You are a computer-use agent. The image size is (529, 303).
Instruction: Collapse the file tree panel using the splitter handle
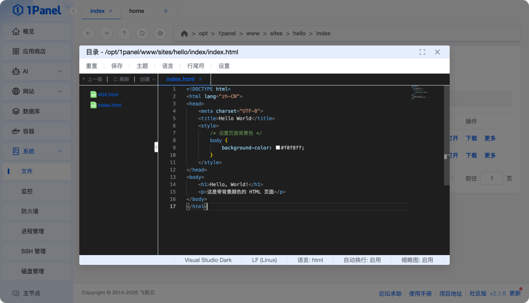pyautogui.click(x=156, y=147)
